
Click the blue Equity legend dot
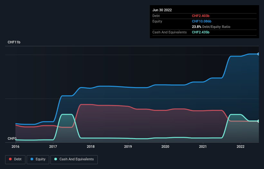pos(32,159)
